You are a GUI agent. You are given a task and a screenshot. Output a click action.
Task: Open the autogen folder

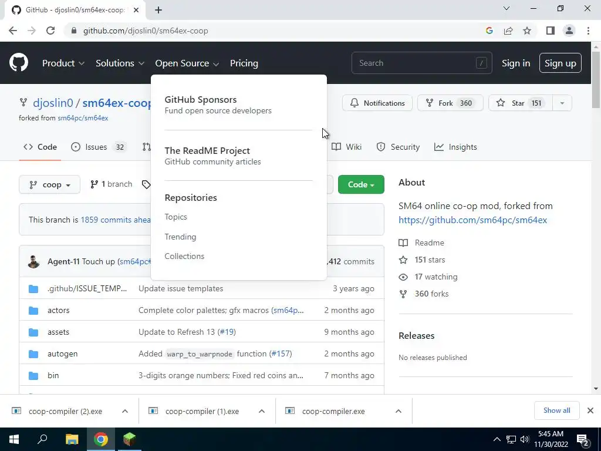coord(62,354)
